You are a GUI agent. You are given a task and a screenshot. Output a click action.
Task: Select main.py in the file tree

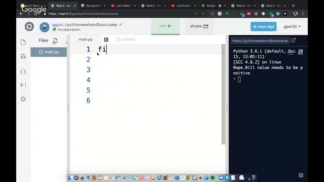point(49,52)
